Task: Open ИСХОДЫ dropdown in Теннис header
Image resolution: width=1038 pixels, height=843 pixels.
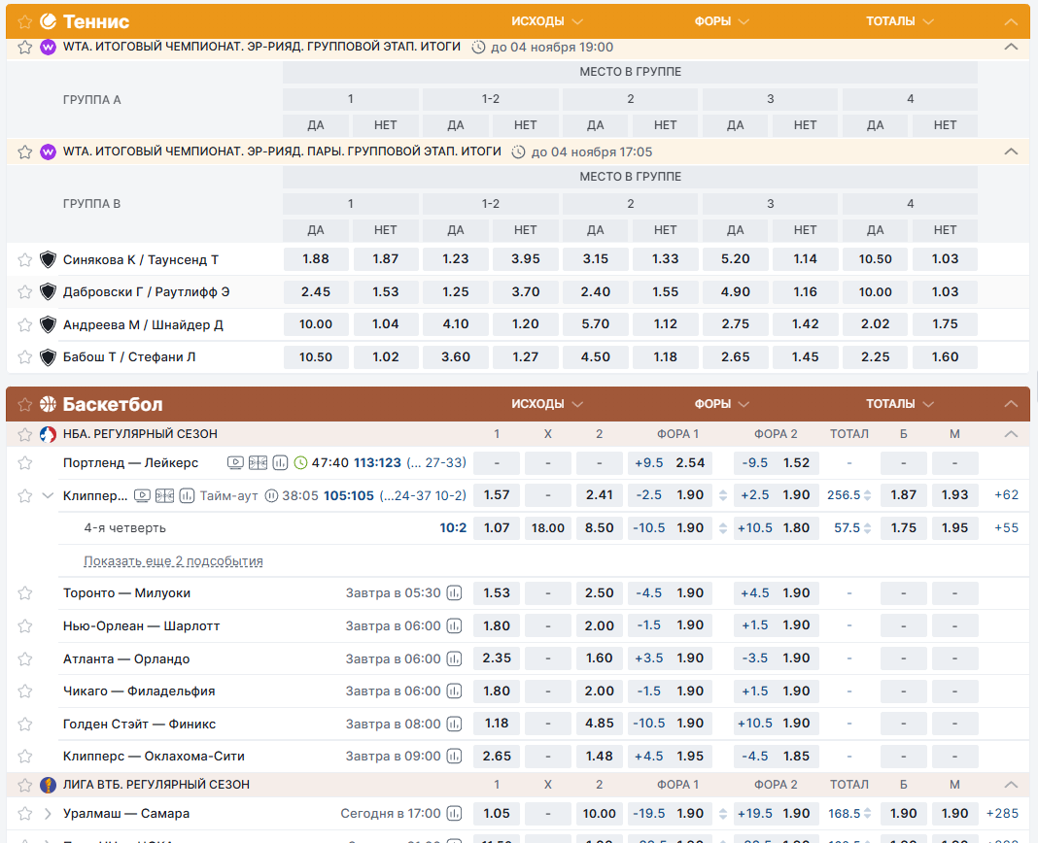Action: tap(547, 21)
